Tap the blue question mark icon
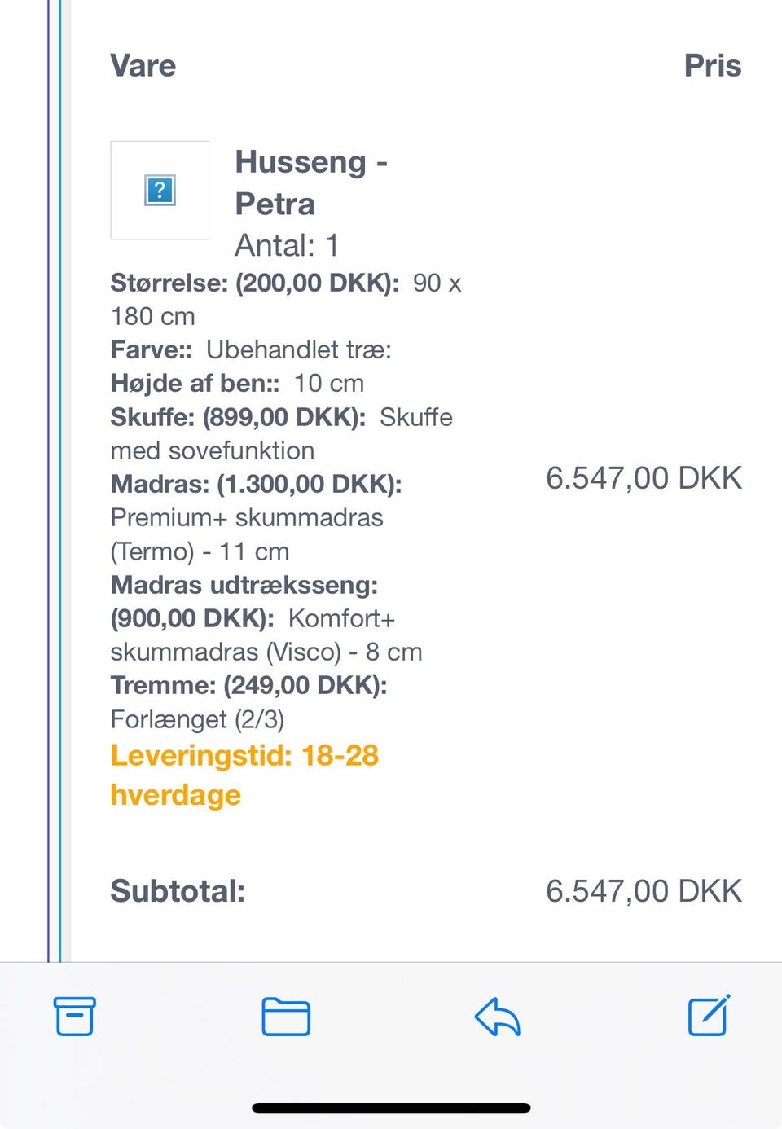The width and height of the screenshot is (782, 1129). coord(160,190)
